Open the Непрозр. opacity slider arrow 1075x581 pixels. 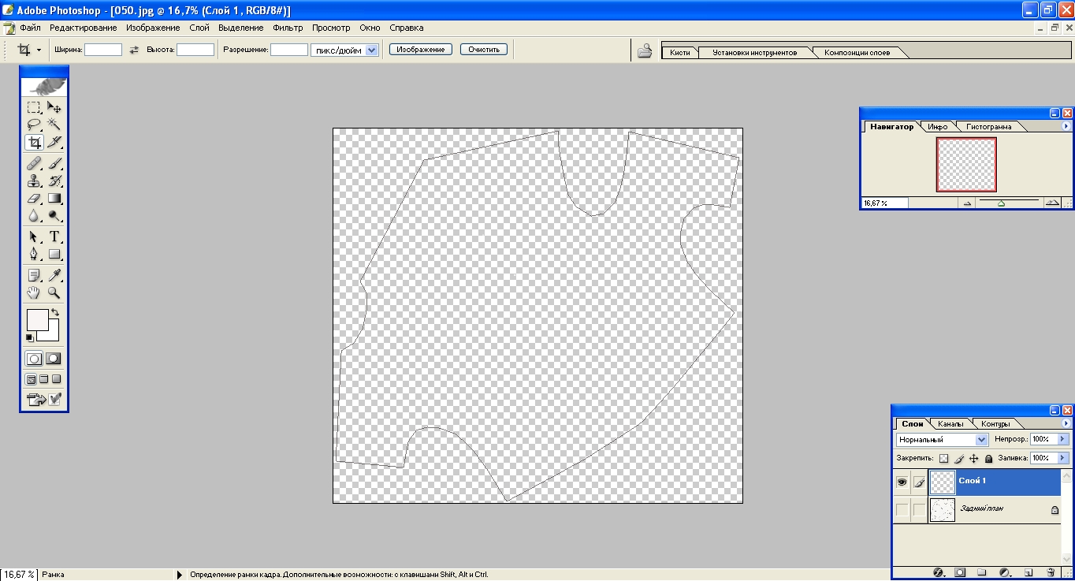(x=1062, y=439)
